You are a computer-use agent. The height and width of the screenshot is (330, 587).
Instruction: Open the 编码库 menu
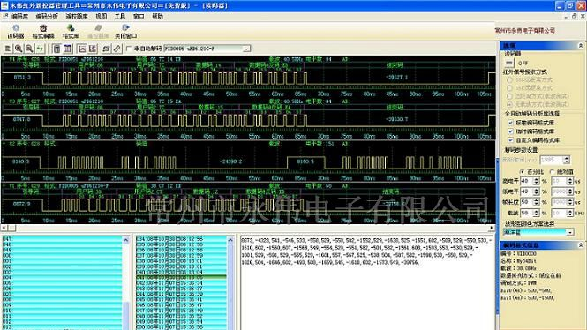19,16
